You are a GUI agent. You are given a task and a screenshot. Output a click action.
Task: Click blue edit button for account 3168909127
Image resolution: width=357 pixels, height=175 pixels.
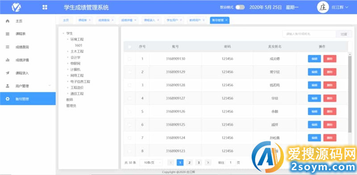(x=315, y=98)
